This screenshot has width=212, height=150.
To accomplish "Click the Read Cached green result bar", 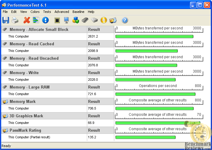I will point(146,51).
